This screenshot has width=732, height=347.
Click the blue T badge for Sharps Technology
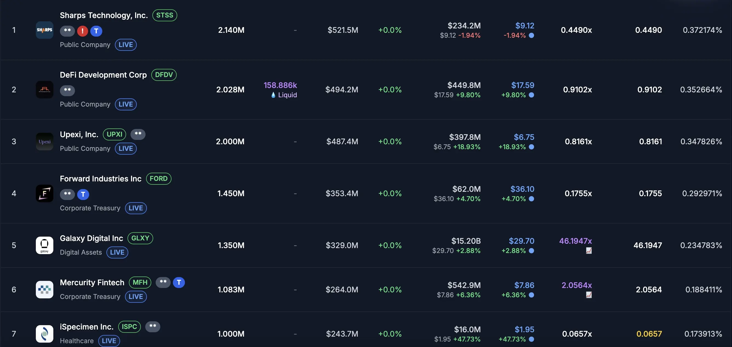(96, 31)
